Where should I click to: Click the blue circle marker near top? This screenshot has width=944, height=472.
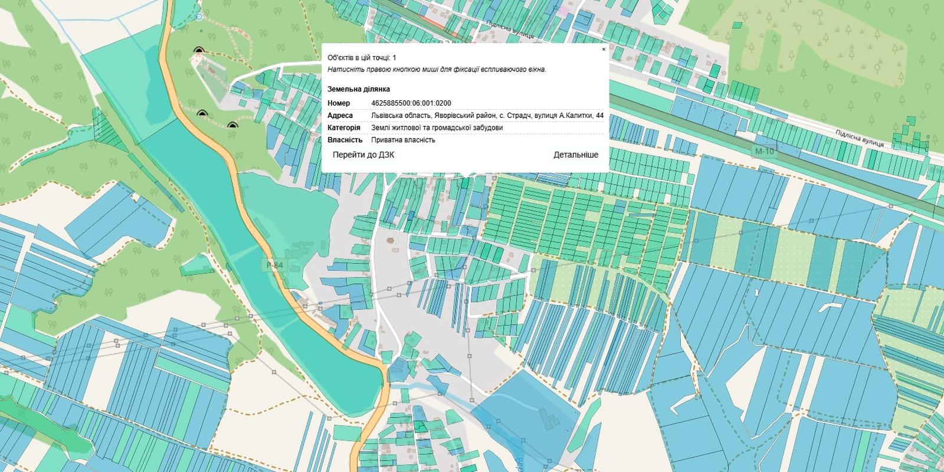tap(199, 17)
